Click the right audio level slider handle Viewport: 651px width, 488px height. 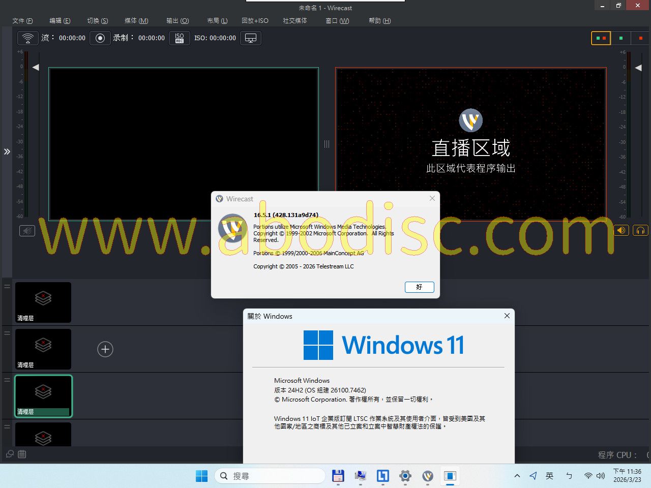click(638, 68)
